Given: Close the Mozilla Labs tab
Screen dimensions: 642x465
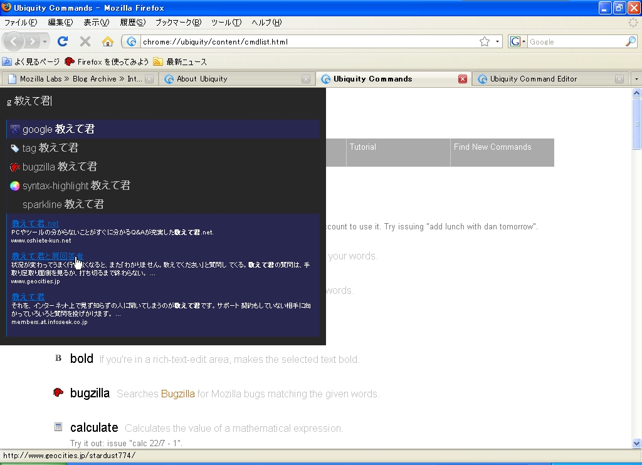Looking at the screenshot, I should [x=149, y=79].
